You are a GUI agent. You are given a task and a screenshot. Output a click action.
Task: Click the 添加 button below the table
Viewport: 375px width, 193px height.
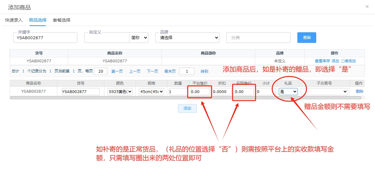coord(187,108)
